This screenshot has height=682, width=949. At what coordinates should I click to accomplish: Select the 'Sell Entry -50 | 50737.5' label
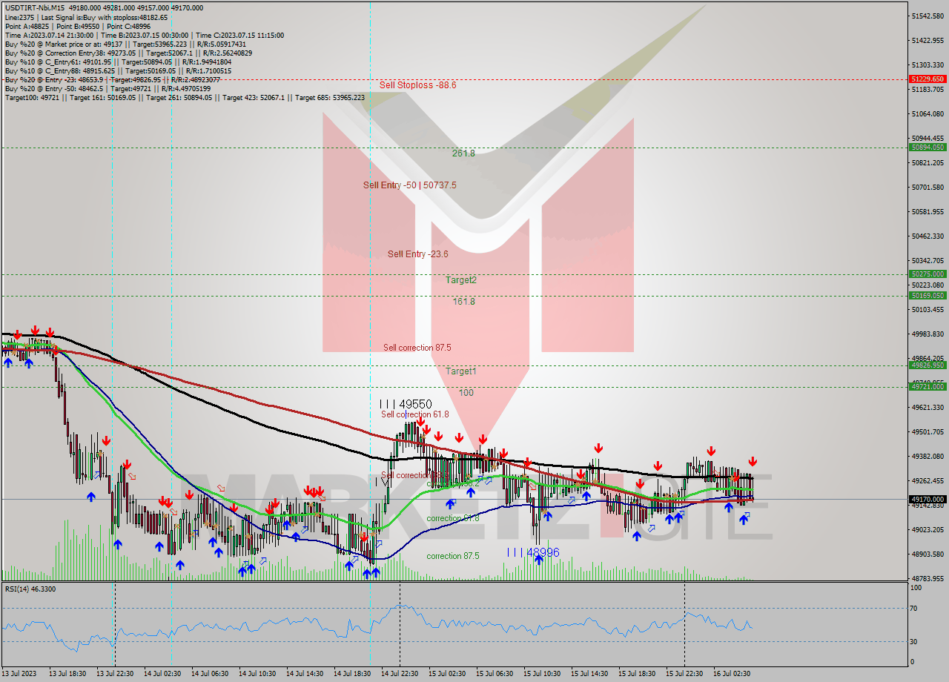(x=409, y=185)
